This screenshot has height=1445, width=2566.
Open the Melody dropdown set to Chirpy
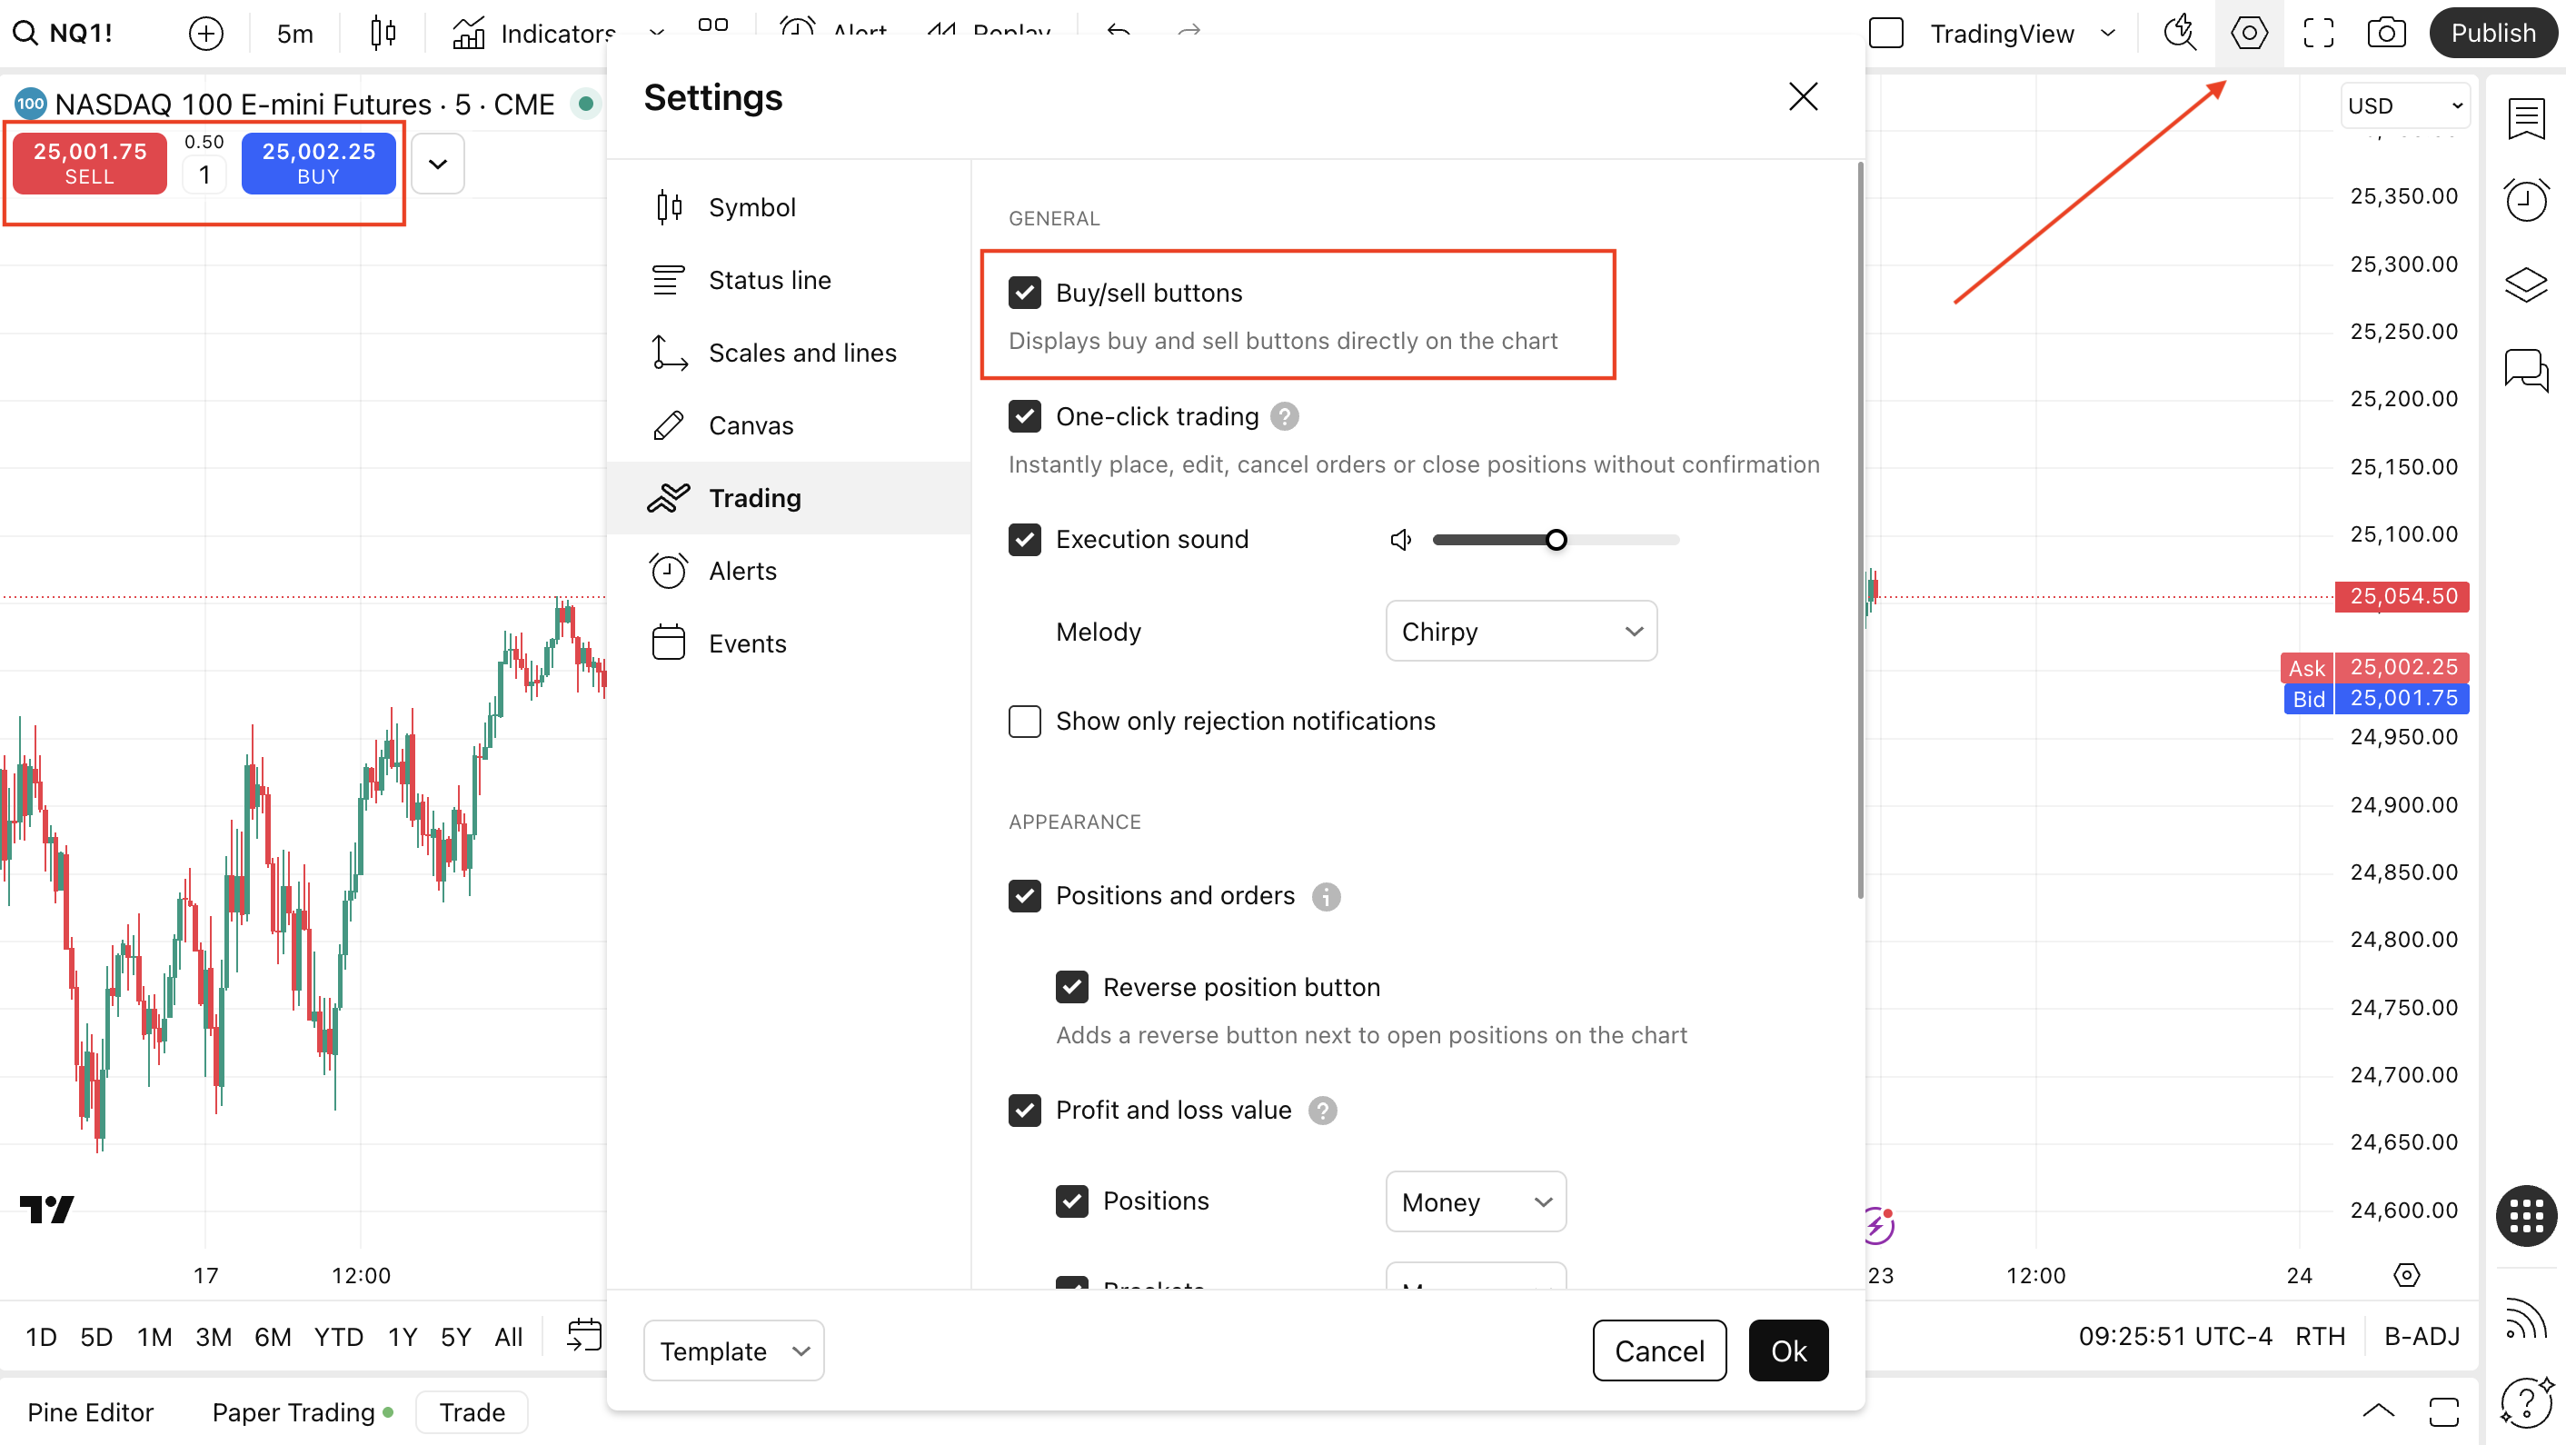tap(1520, 631)
